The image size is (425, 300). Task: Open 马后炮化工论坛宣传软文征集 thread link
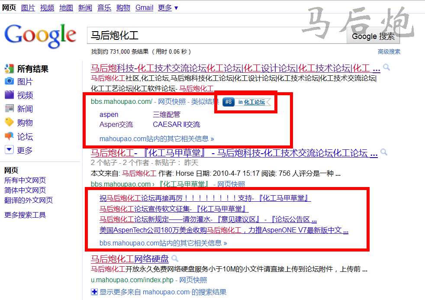pyautogui.click(x=174, y=209)
